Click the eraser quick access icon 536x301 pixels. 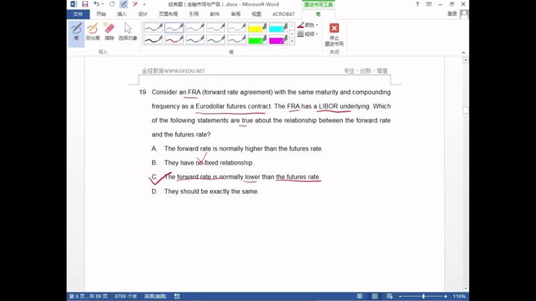(135, 4)
